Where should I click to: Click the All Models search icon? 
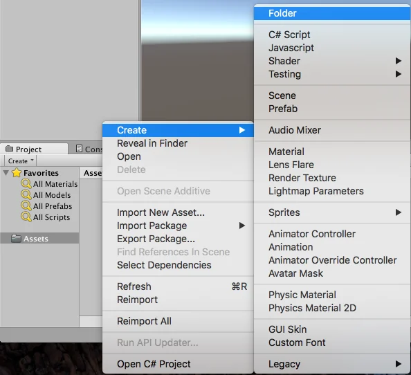[x=26, y=194]
